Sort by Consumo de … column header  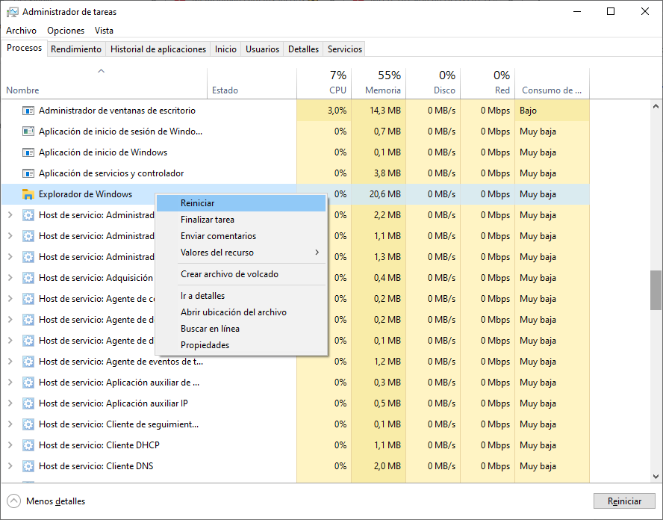click(x=552, y=84)
